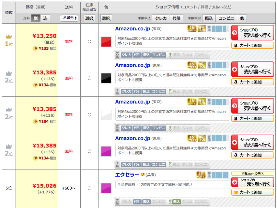
Task: Go to エクセラー shop page button
Action: click(x=253, y=182)
